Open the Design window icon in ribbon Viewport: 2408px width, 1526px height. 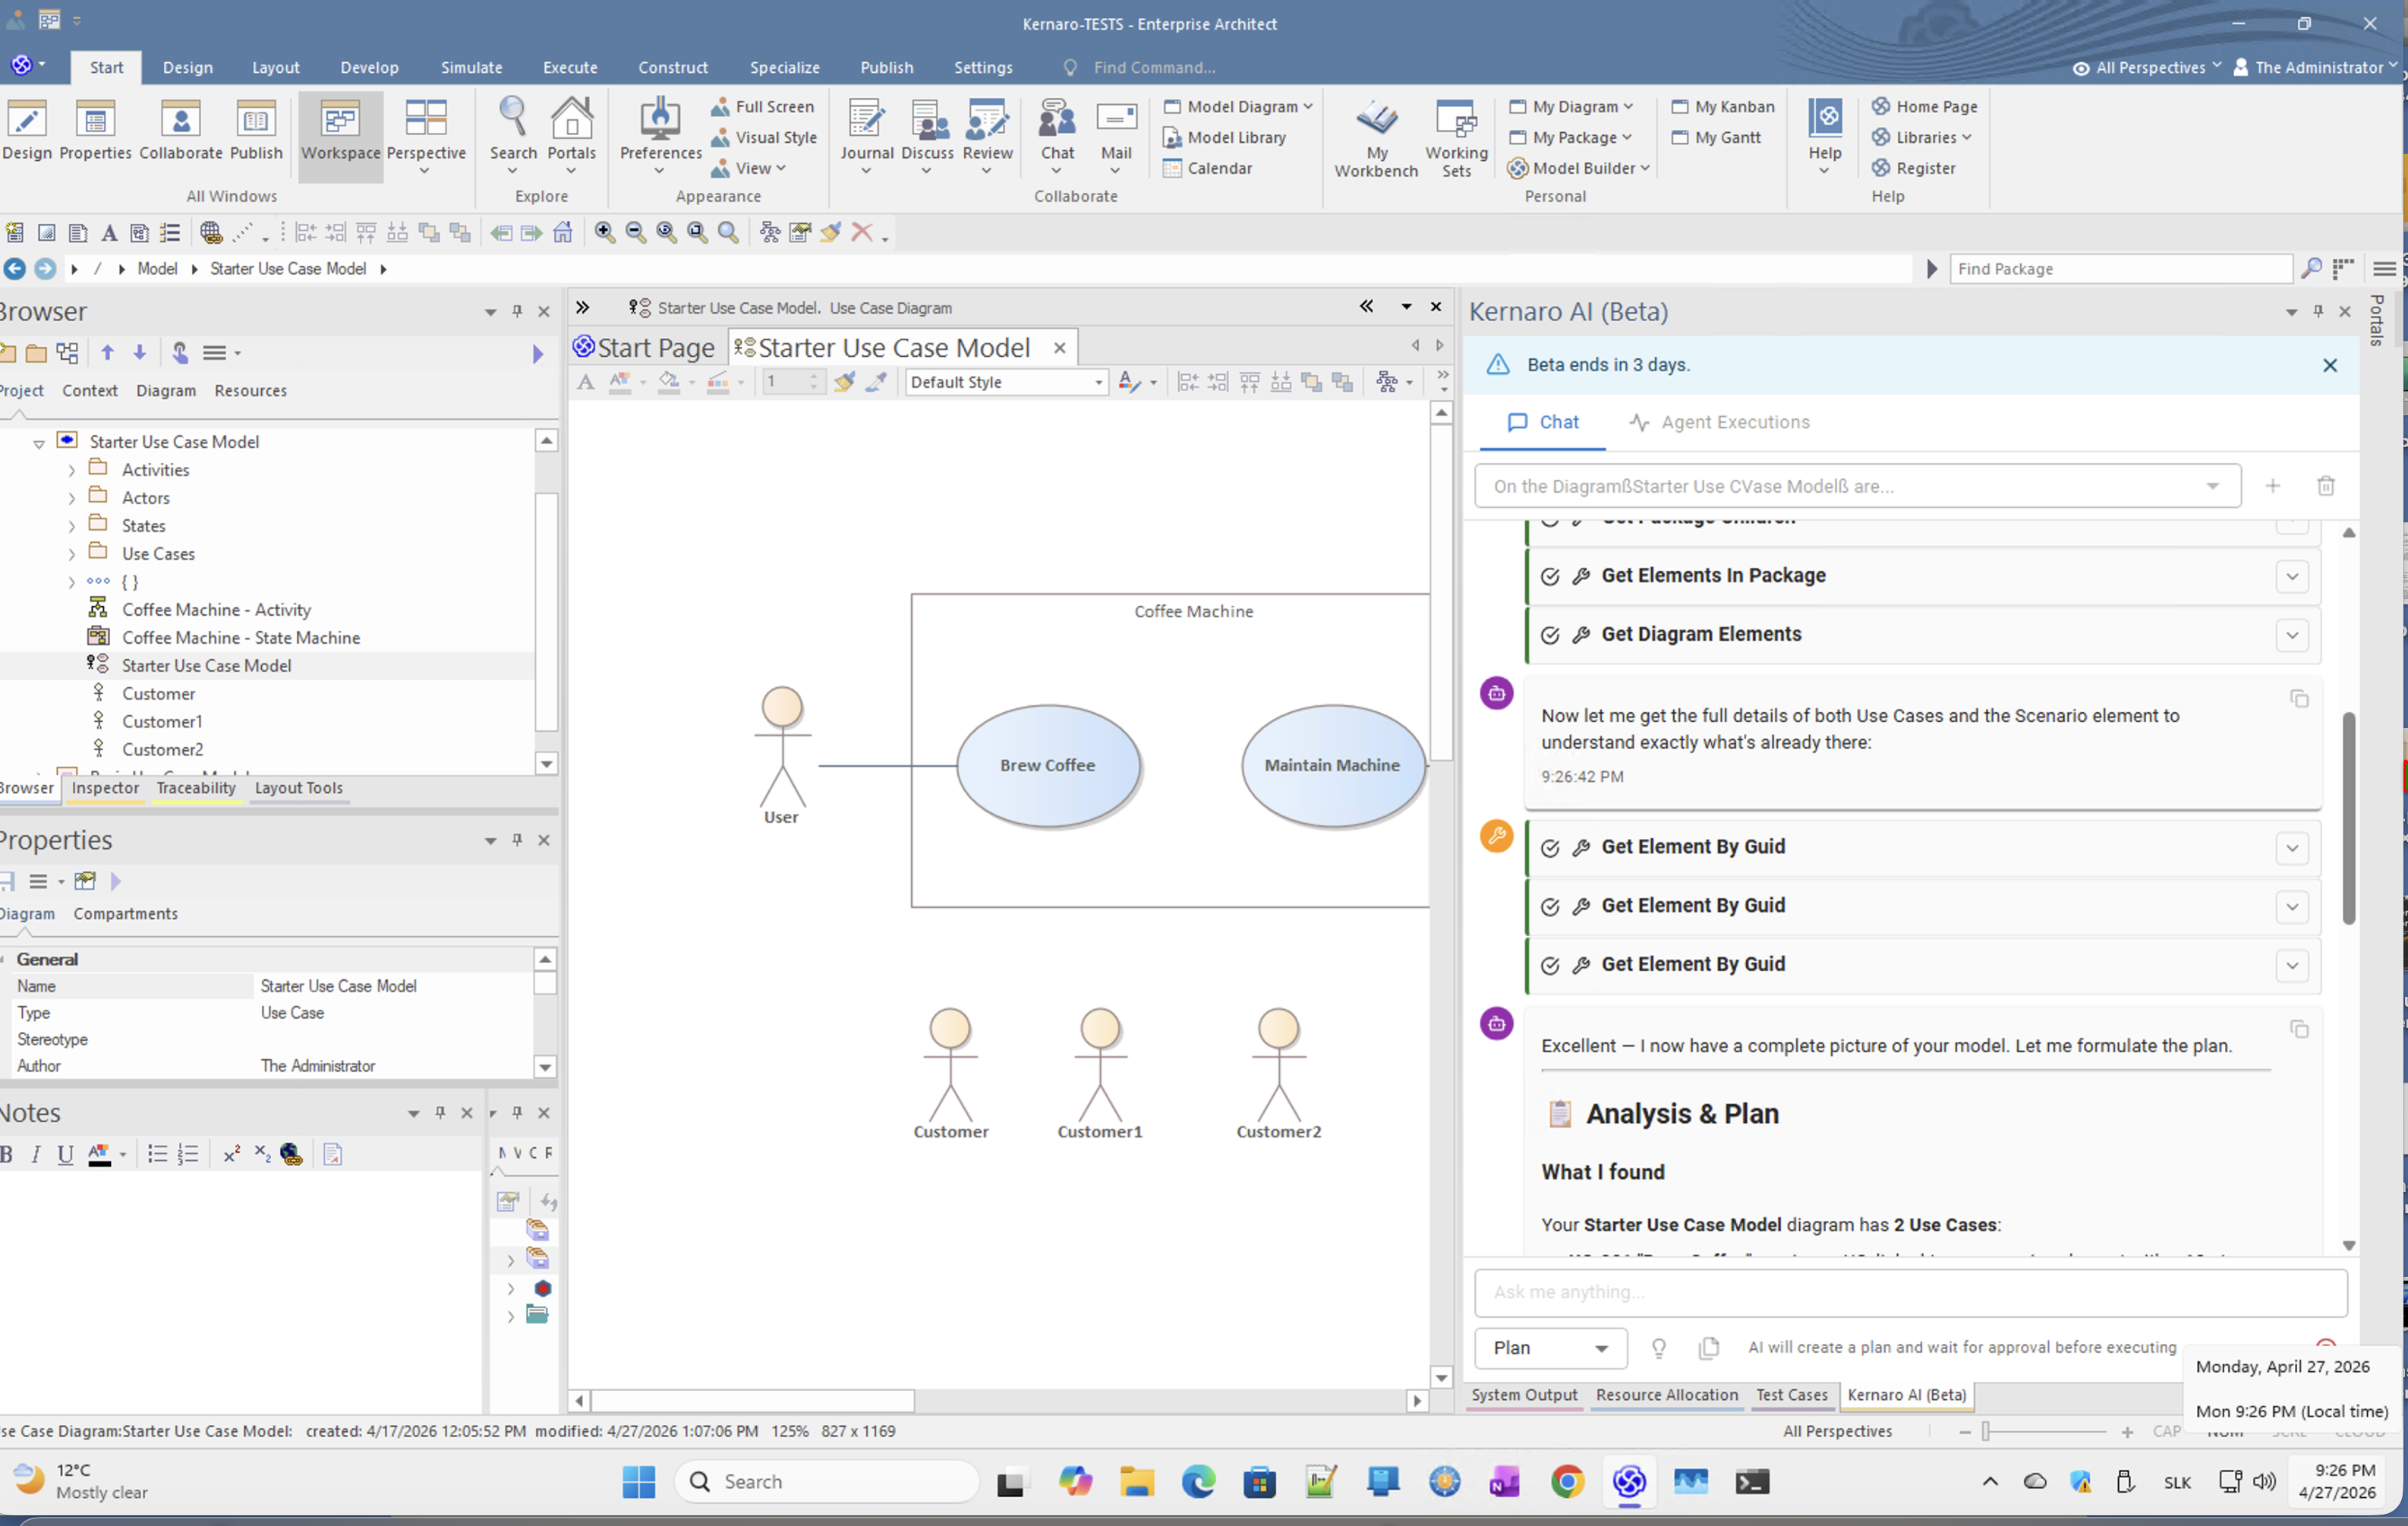coord(27,131)
